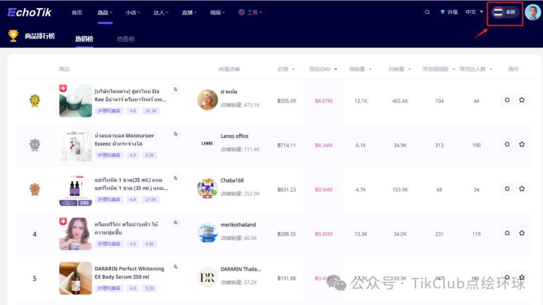Click translate icon for Ela Rae product
This screenshot has height=305, width=543.
coord(176,89)
